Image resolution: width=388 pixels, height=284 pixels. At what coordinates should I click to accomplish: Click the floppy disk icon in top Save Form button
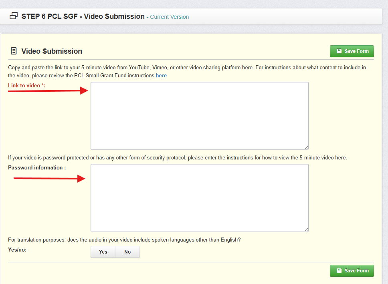pyautogui.click(x=339, y=51)
